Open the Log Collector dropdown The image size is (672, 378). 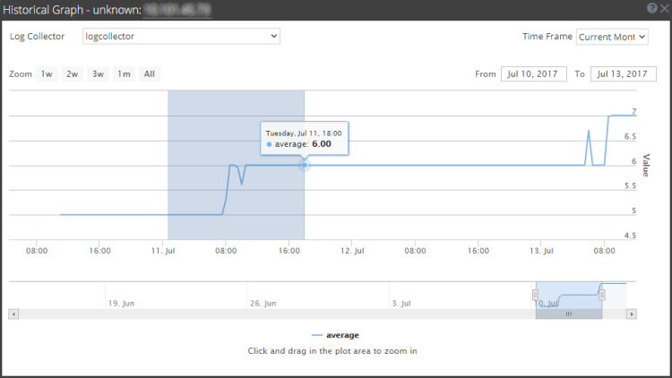click(181, 37)
